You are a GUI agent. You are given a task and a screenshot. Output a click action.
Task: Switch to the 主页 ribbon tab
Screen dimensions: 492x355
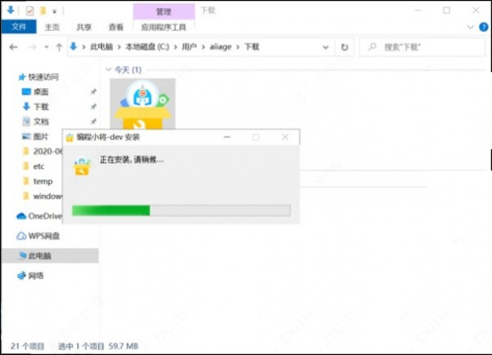(52, 27)
